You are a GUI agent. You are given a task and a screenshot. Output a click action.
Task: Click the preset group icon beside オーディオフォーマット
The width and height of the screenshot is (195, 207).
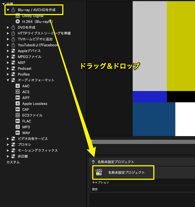click(x=13, y=80)
